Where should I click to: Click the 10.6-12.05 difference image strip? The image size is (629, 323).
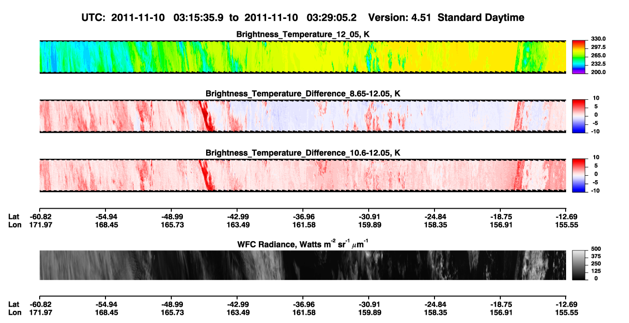(302, 175)
